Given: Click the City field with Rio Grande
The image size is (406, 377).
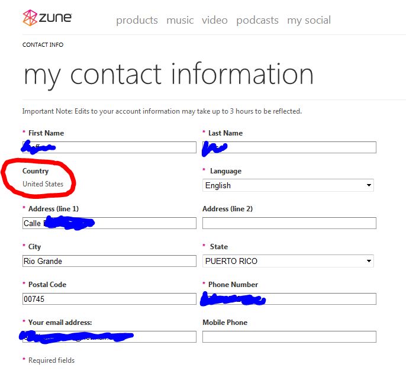Looking at the screenshot, I should [x=109, y=261].
